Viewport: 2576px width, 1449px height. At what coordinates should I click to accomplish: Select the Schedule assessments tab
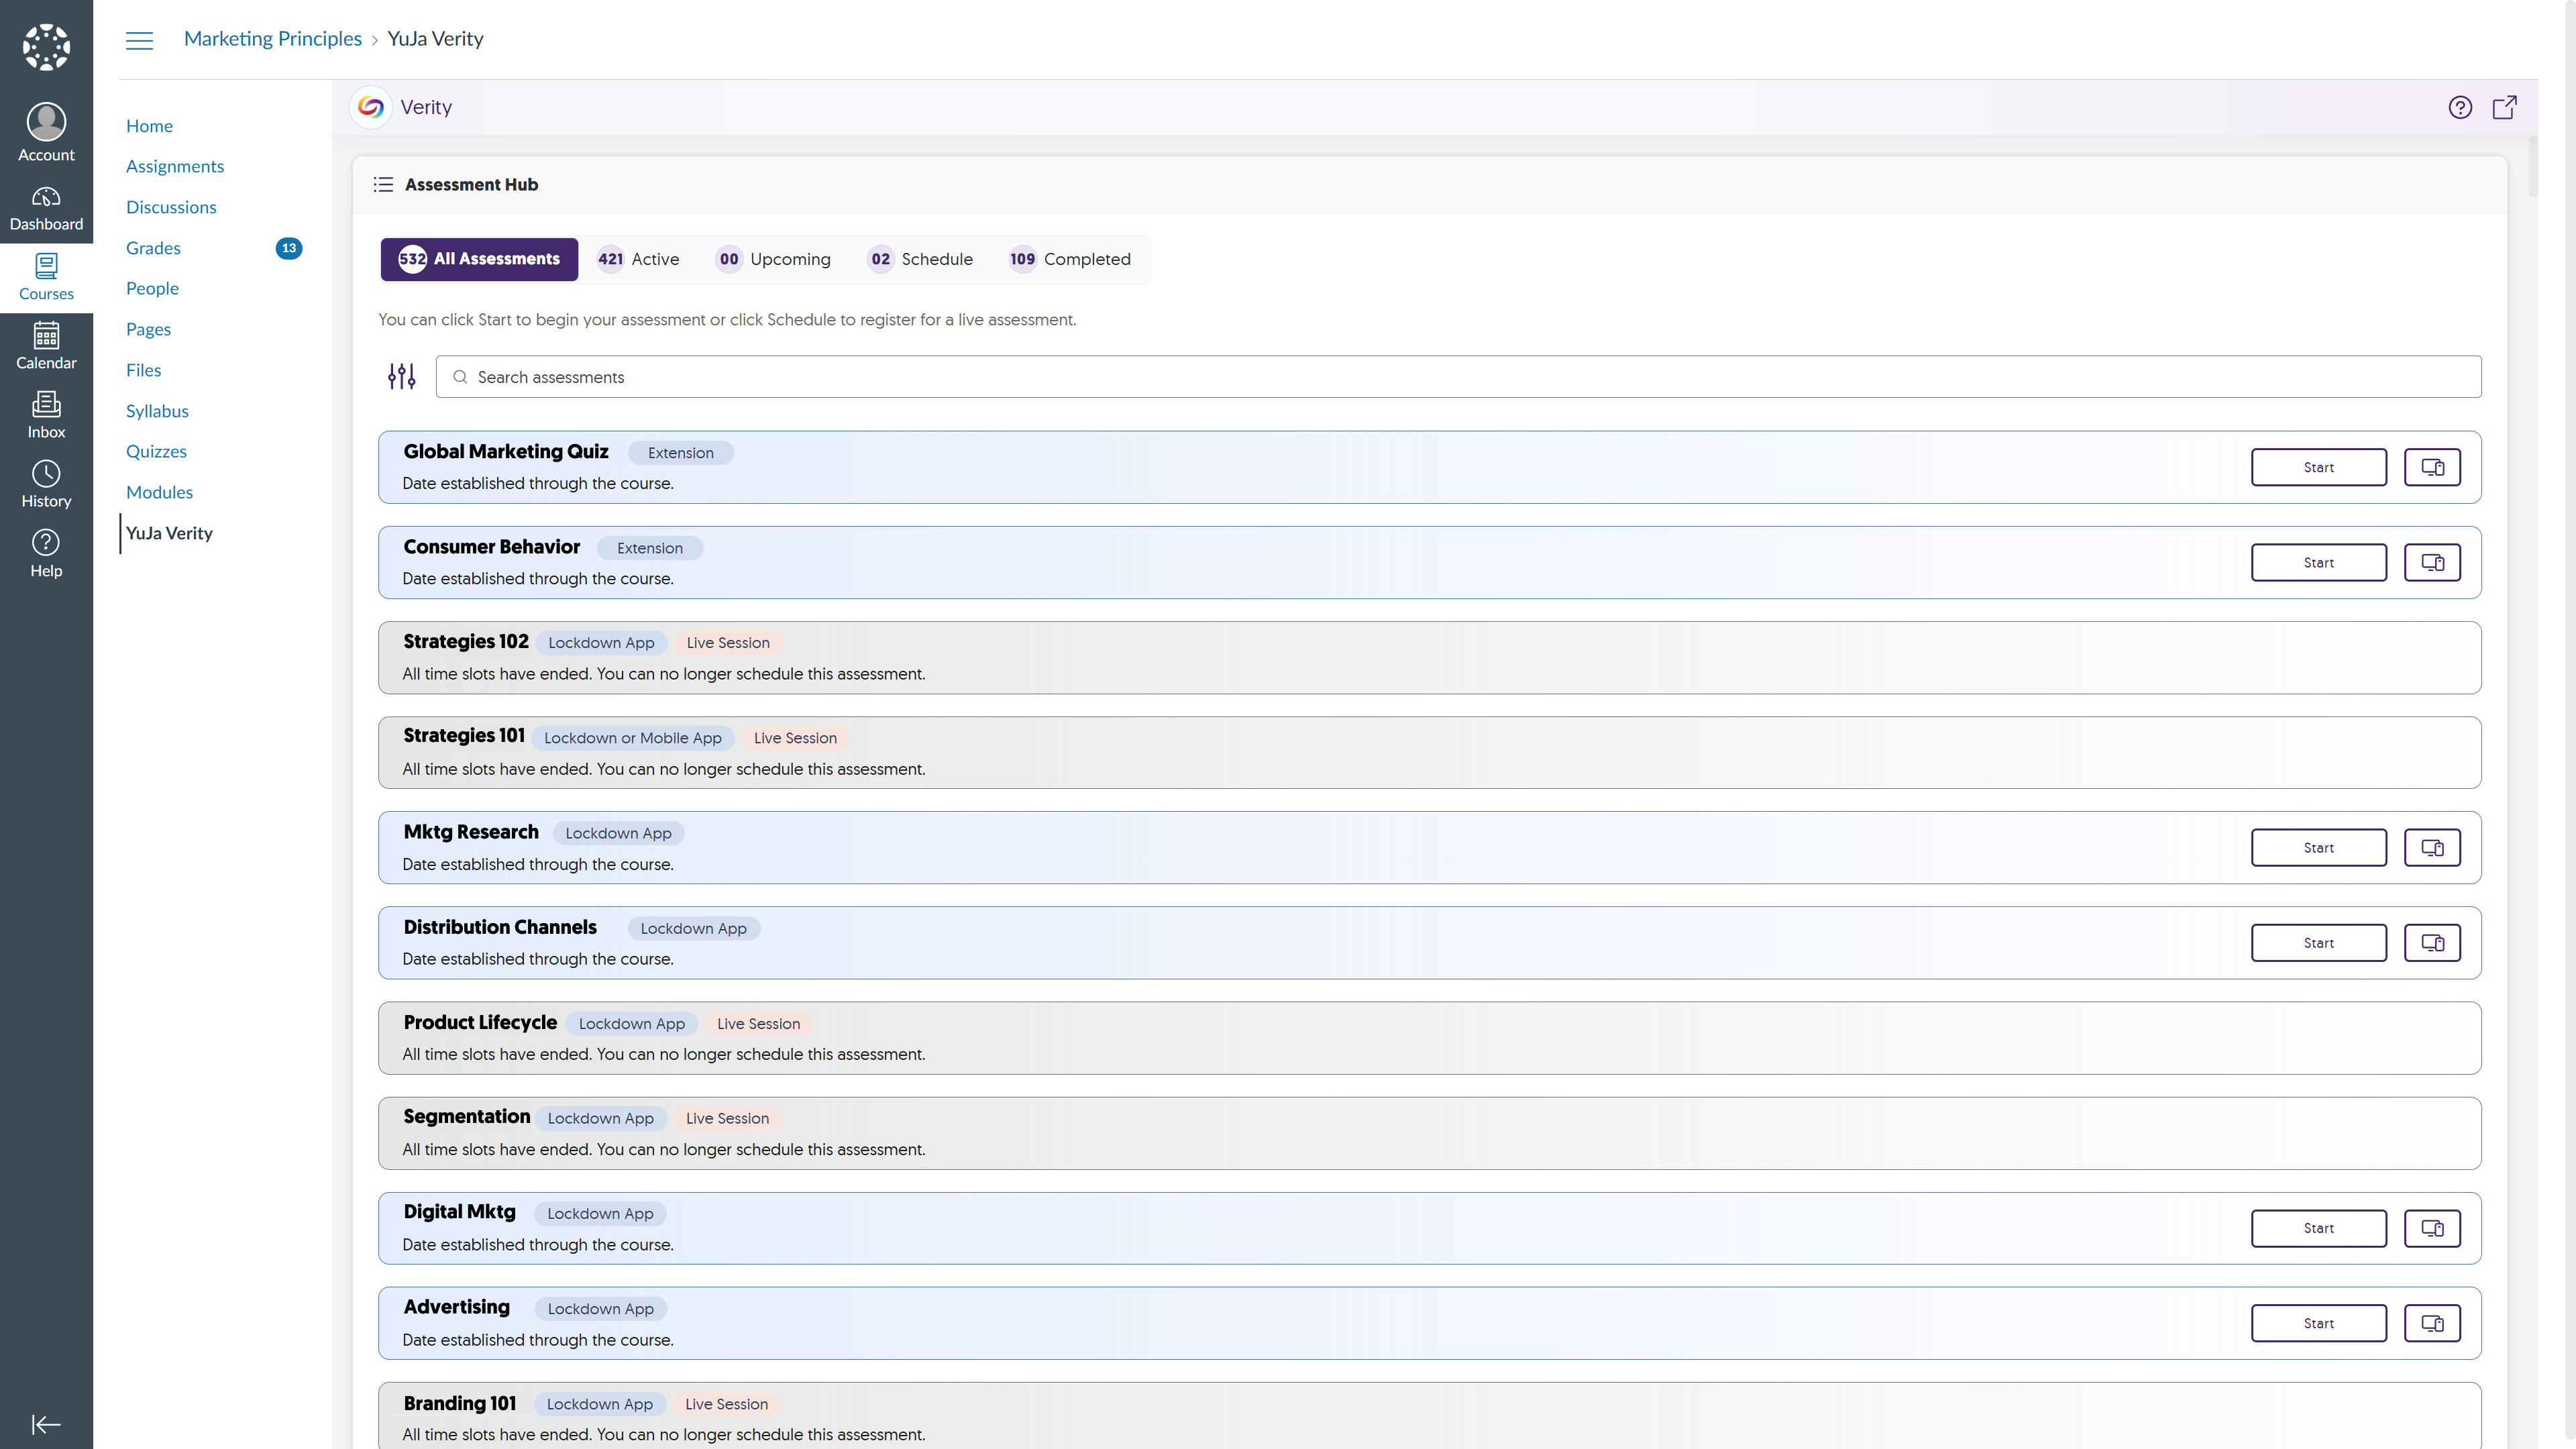920,259
